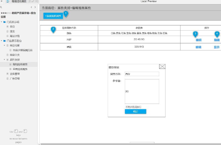Click the right-arrow key hint icon
Screen dimensions: 221x145
tap(25, 131)
